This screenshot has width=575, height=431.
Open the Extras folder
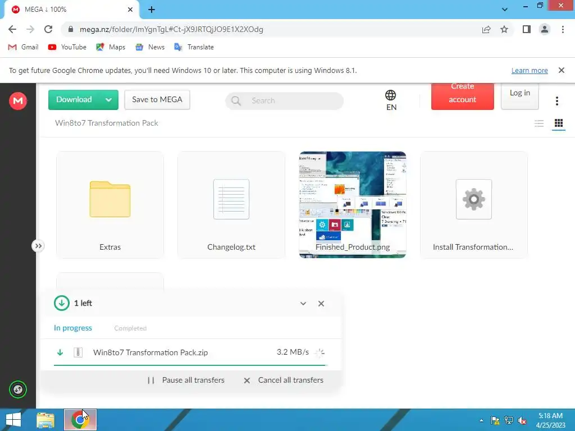tap(110, 205)
